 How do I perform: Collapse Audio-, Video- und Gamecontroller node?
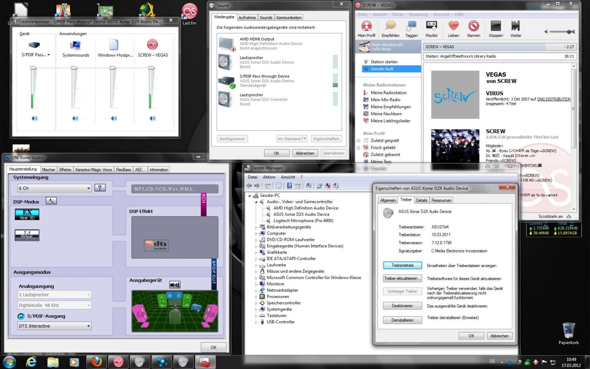point(256,202)
